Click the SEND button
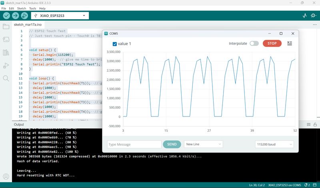This screenshot has height=188, width=320. point(172,144)
